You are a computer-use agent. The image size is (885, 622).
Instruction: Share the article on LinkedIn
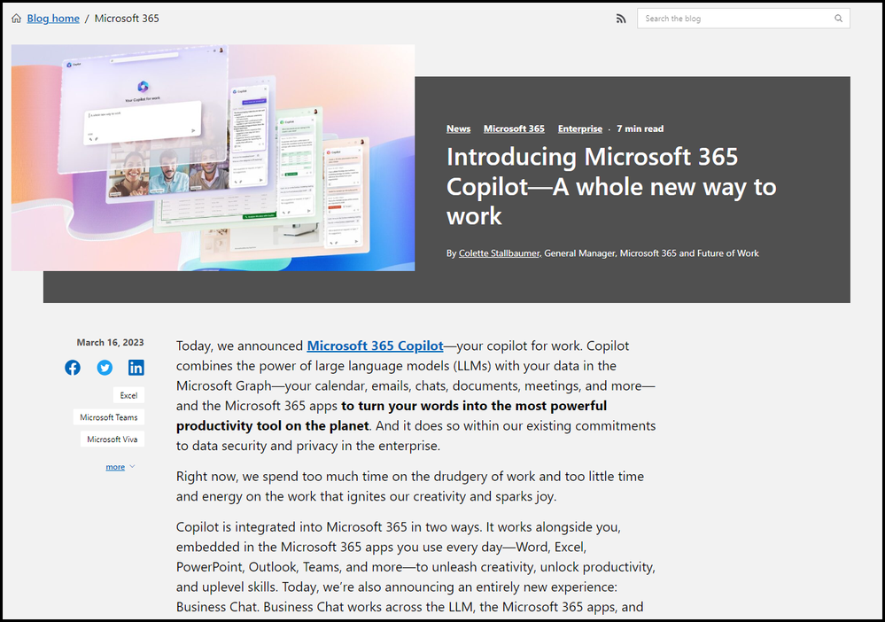click(x=136, y=368)
